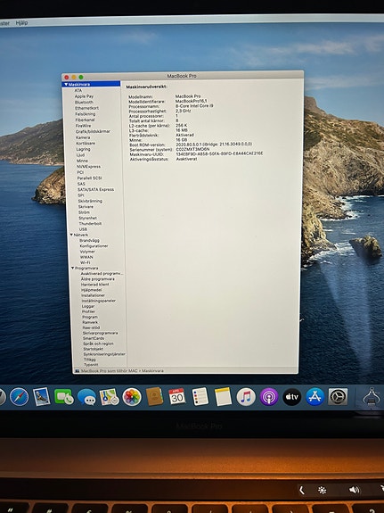Launch the Photos app
Viewport: 384px width, 513px height.
point(132,397)
